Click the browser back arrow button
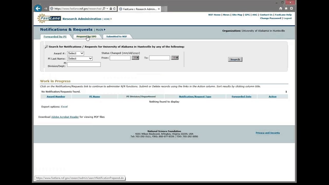 pyautogui.click(x=38, y=8)
